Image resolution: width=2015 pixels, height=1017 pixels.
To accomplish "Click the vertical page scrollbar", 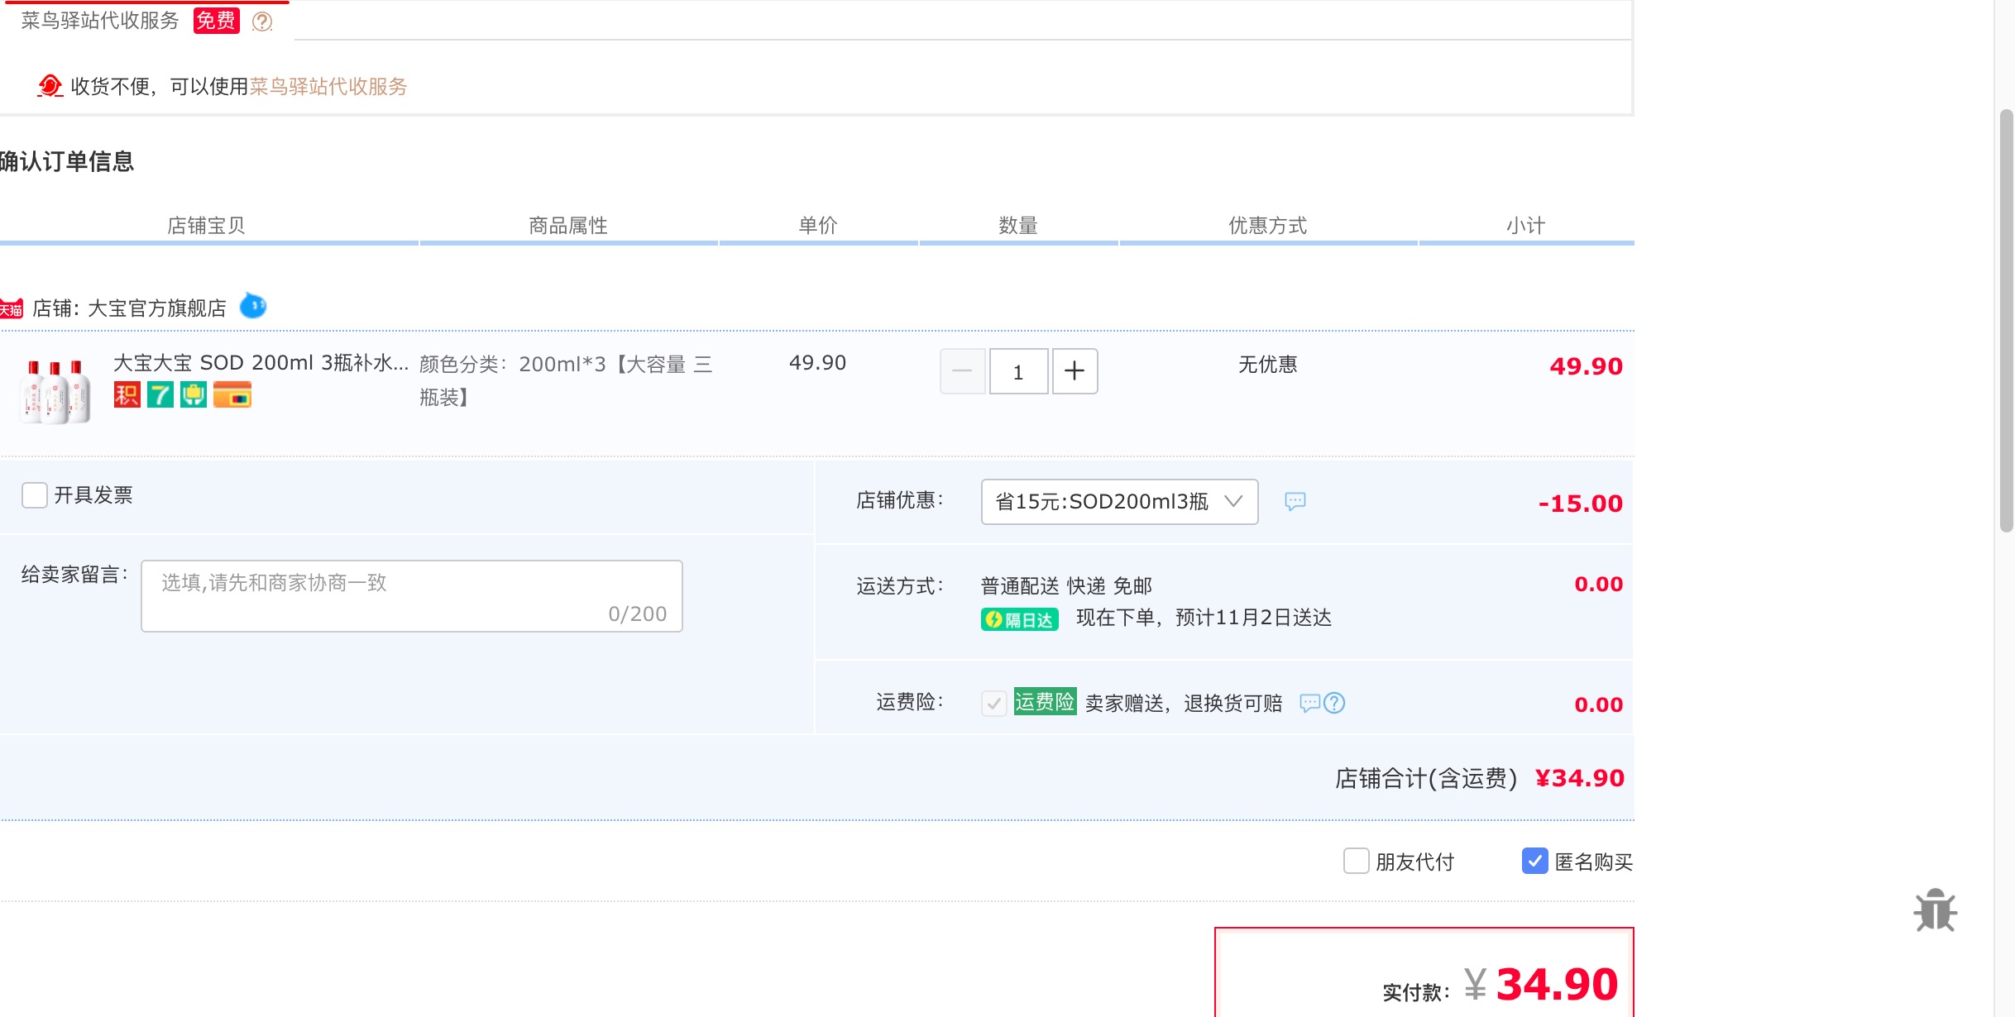I will click(2006, 321).
